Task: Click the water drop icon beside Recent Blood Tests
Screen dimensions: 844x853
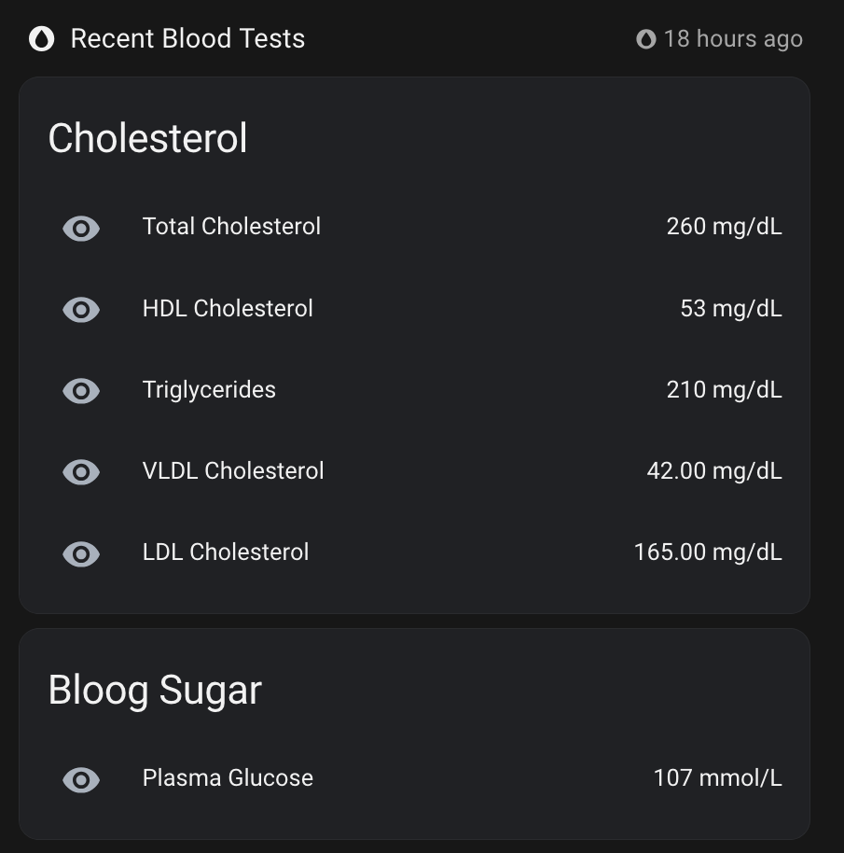Action: [x=41, y=39]
